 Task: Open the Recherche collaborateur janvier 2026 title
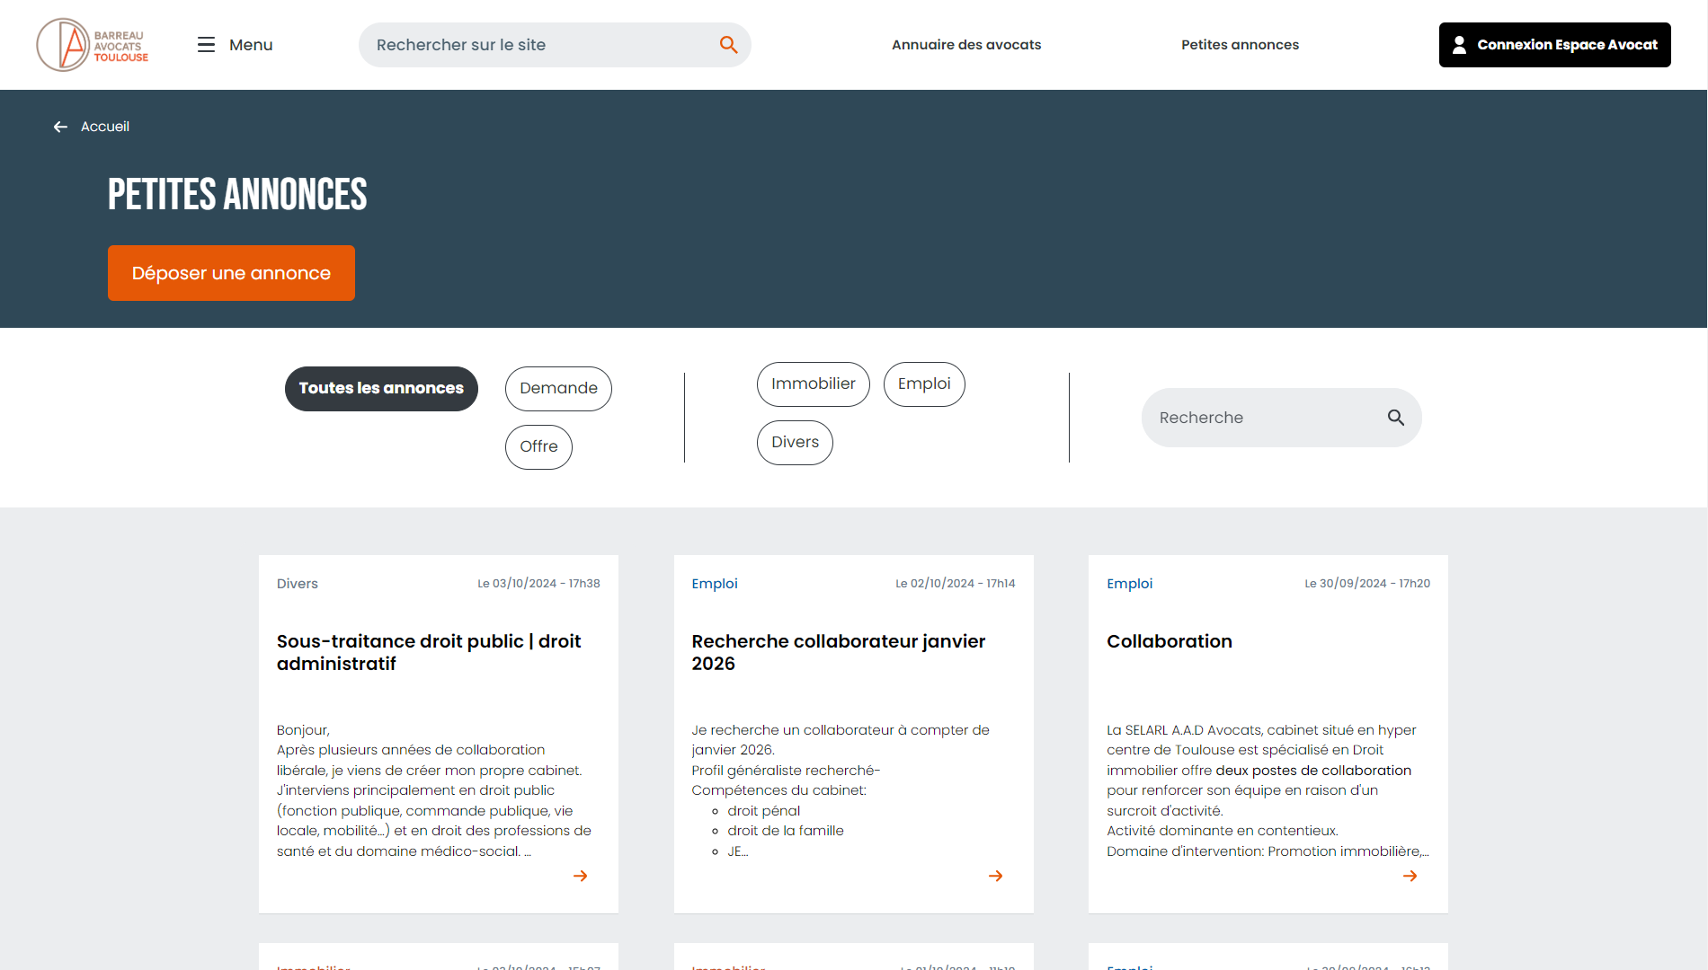(x=838, y=652)
